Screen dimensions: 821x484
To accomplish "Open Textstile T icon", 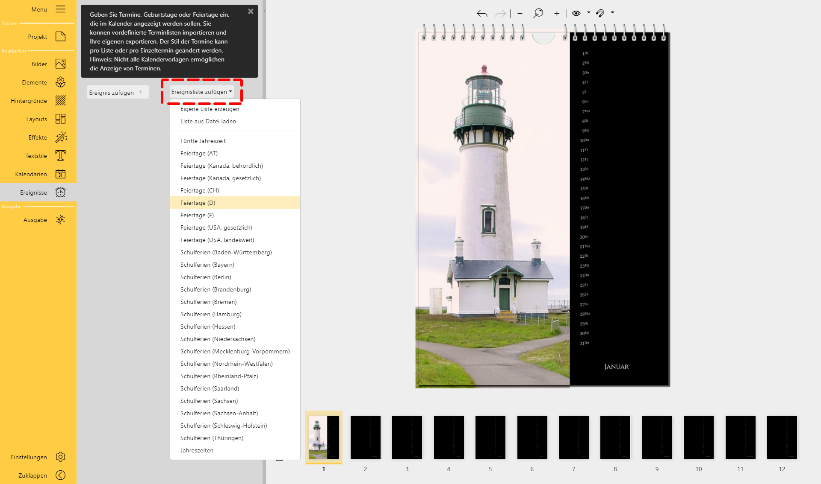I will coord(60,156).
